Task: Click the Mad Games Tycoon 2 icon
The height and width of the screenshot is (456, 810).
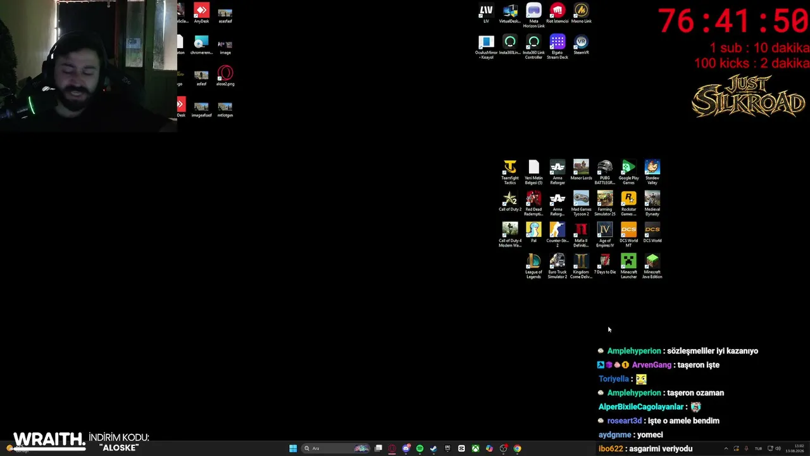Action: click(x=581, y=203)
